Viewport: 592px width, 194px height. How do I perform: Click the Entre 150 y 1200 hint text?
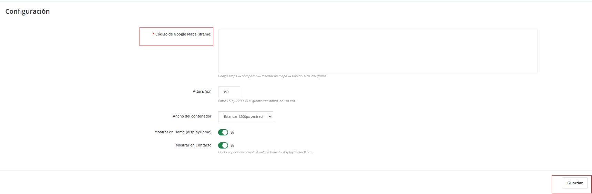pos(257,101)
